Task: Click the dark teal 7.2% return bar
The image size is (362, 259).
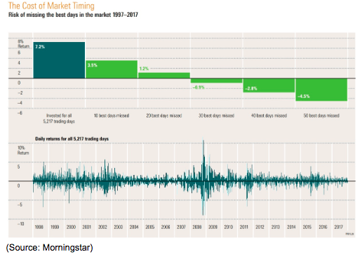Action: pyautogui.click(x=59, y=60)
